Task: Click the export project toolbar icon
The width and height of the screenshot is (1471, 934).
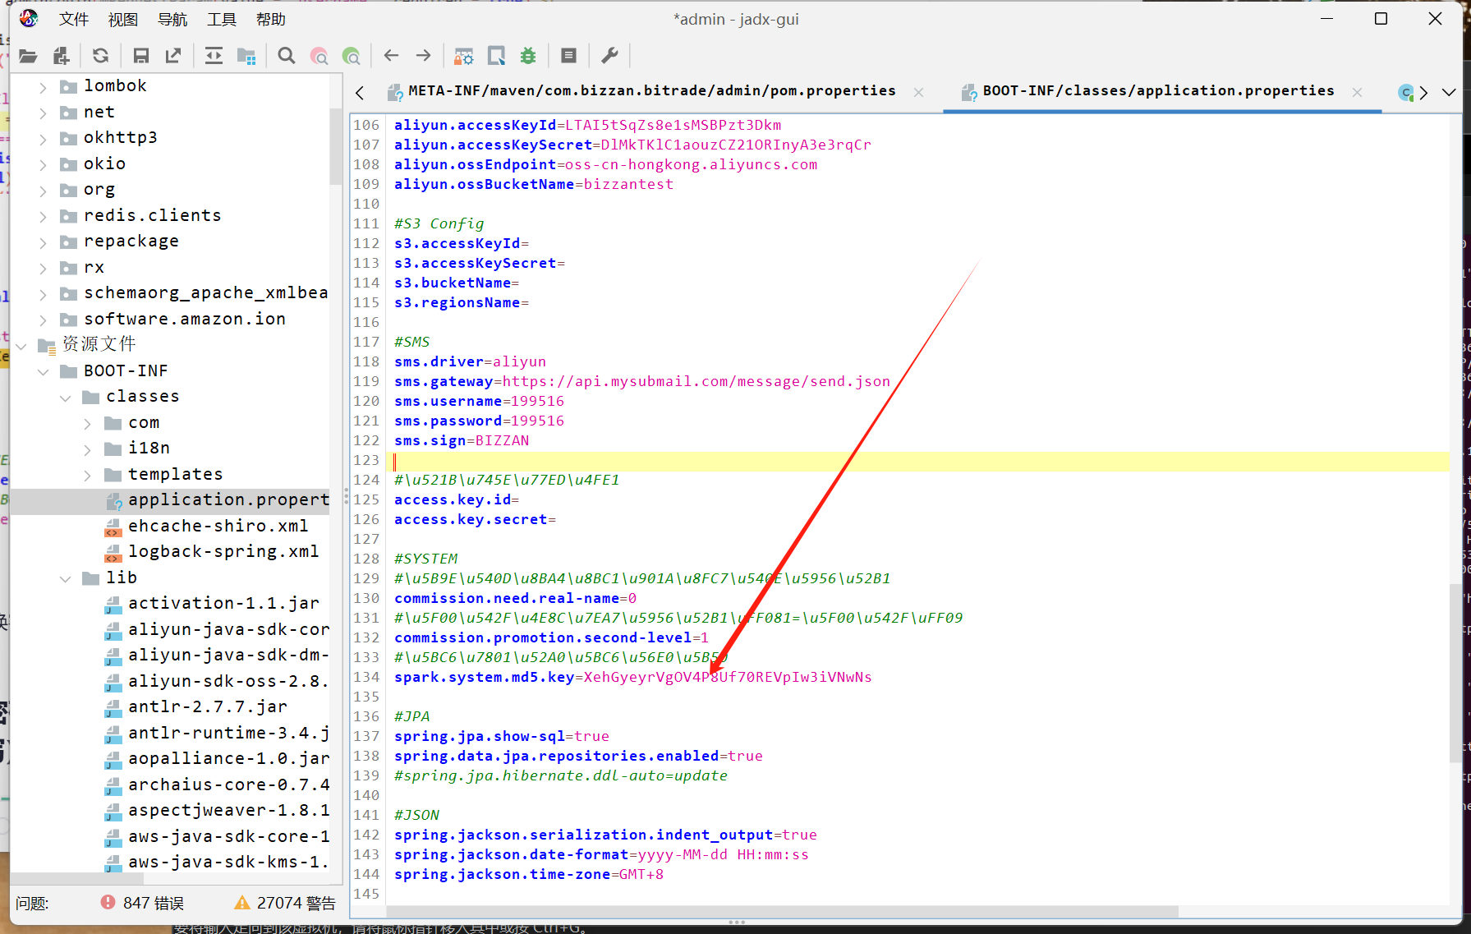Action: pyautogui.click(x=173, y=56)
